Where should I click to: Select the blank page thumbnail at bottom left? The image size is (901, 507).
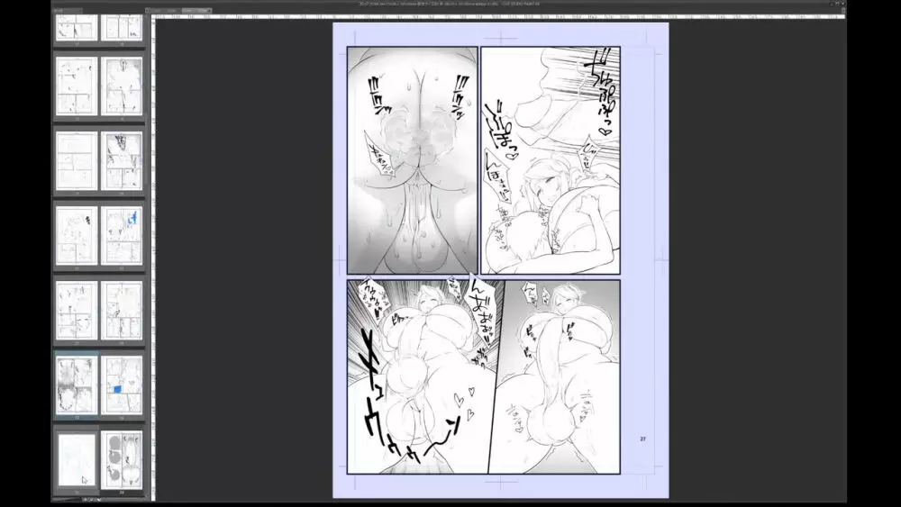[77, 460]
